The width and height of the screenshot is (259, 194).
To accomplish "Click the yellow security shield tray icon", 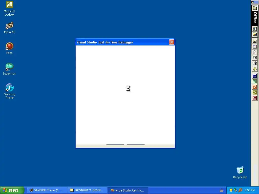I will (x=231, y=190).
